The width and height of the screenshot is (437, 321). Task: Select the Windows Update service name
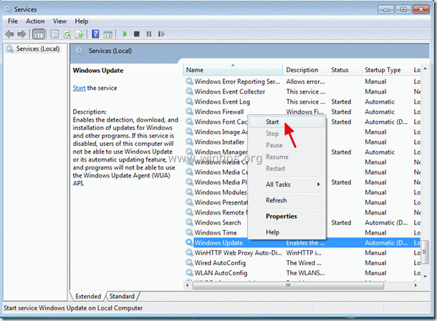pos(218,242)
